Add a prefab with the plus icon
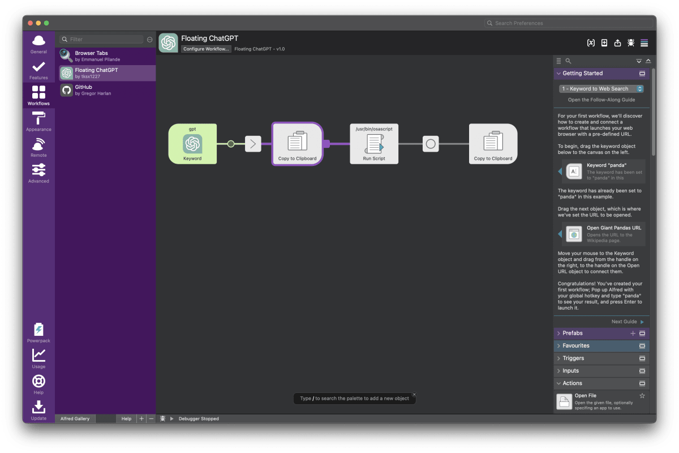This screenshot has width=679, height=453. click(x=633, y=334)
